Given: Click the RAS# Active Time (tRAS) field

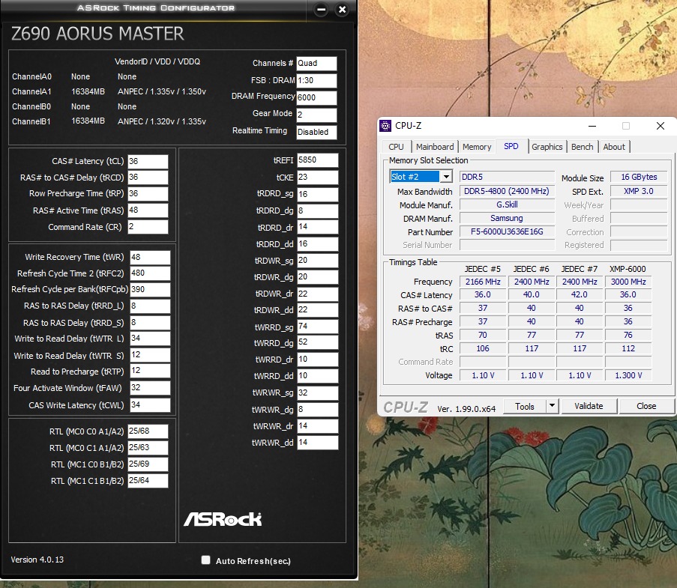Looking at the screenshot, I should point(148,210).
